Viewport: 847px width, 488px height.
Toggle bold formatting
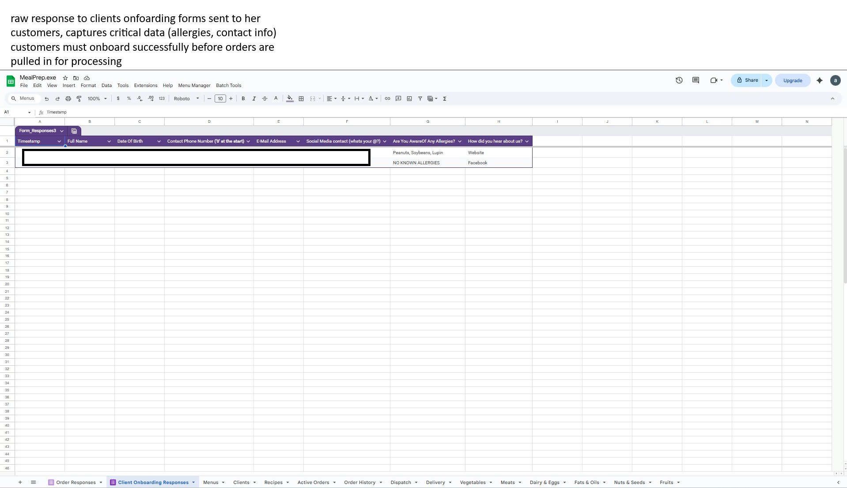243,98
